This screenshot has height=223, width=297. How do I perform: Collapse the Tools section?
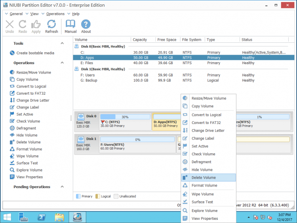[62, 43]
